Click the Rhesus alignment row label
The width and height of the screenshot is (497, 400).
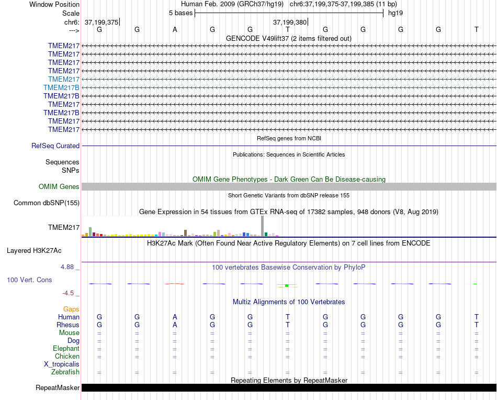pyautogui.click(x=68, y=325)
